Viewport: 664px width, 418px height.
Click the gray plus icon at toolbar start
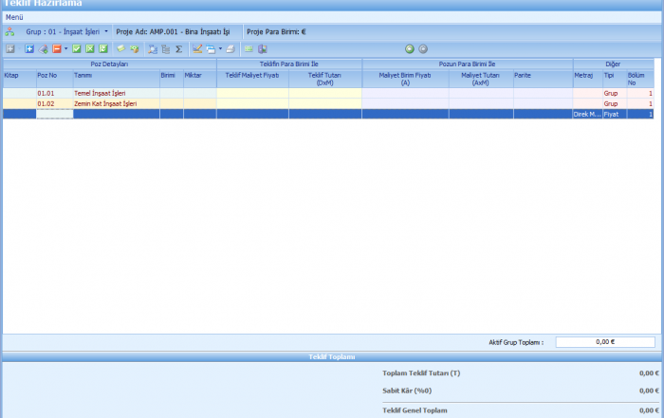coord(9,48)
